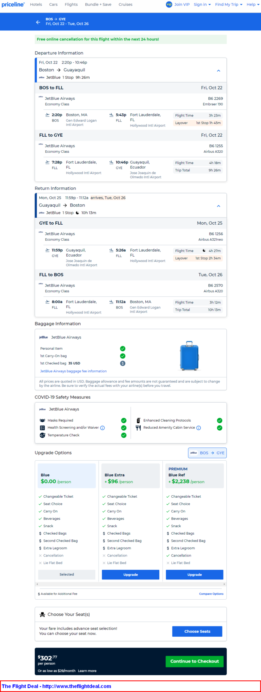Click the Temperature Check icon
The height and width of the screenshot is (692, 261).
(x=42, y=435)
